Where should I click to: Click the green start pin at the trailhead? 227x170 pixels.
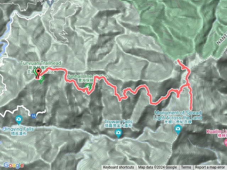[x=35, y=72]
